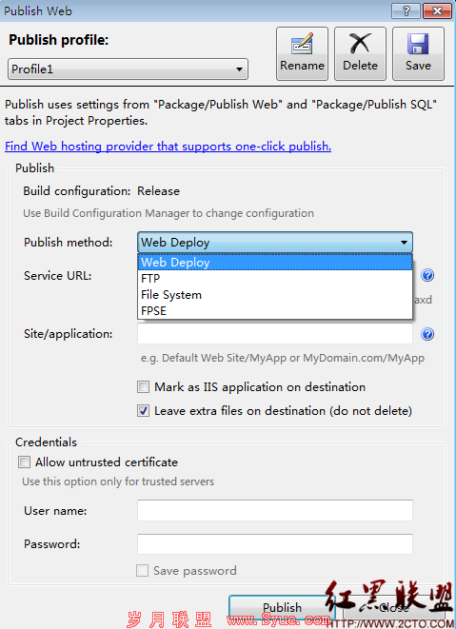The height and width of the screenshot is (629, 456).
Task: Select Web Deploy highlighted list option
Action: tap(275, 263)
